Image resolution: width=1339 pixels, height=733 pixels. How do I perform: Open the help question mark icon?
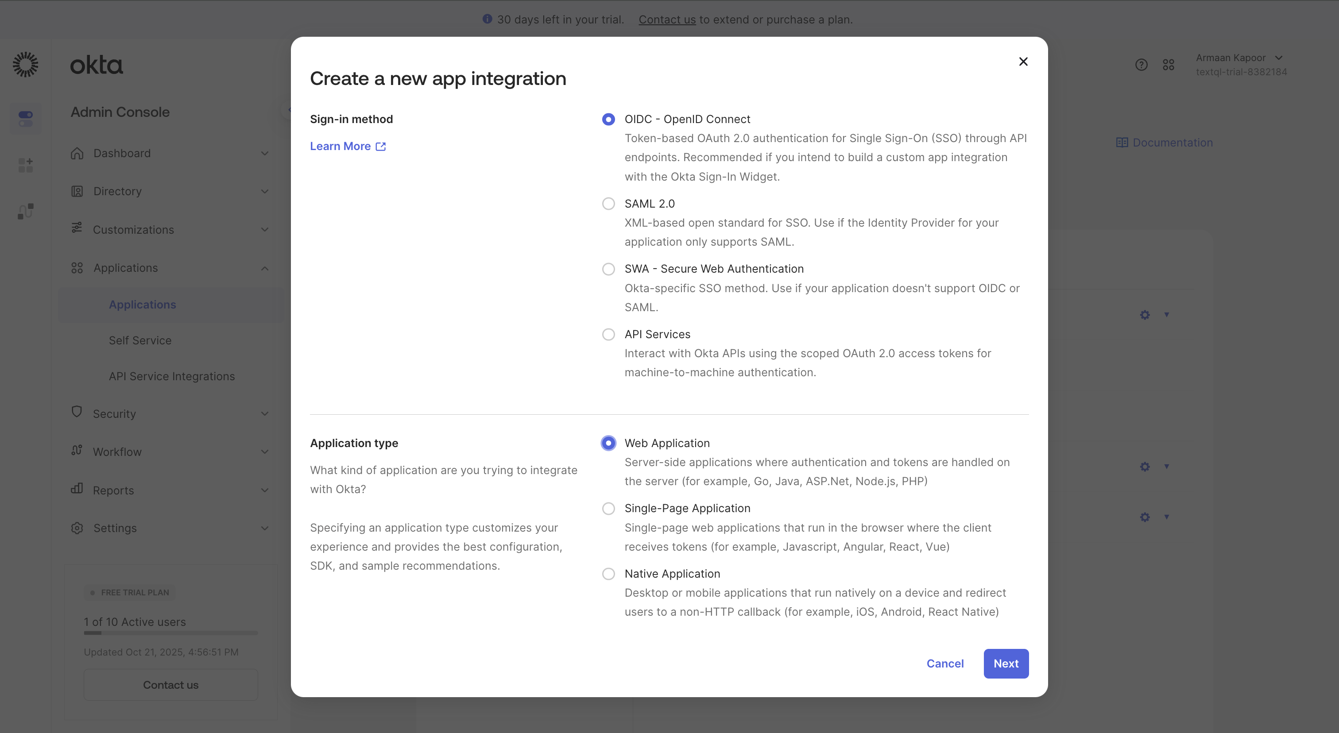1141,65
